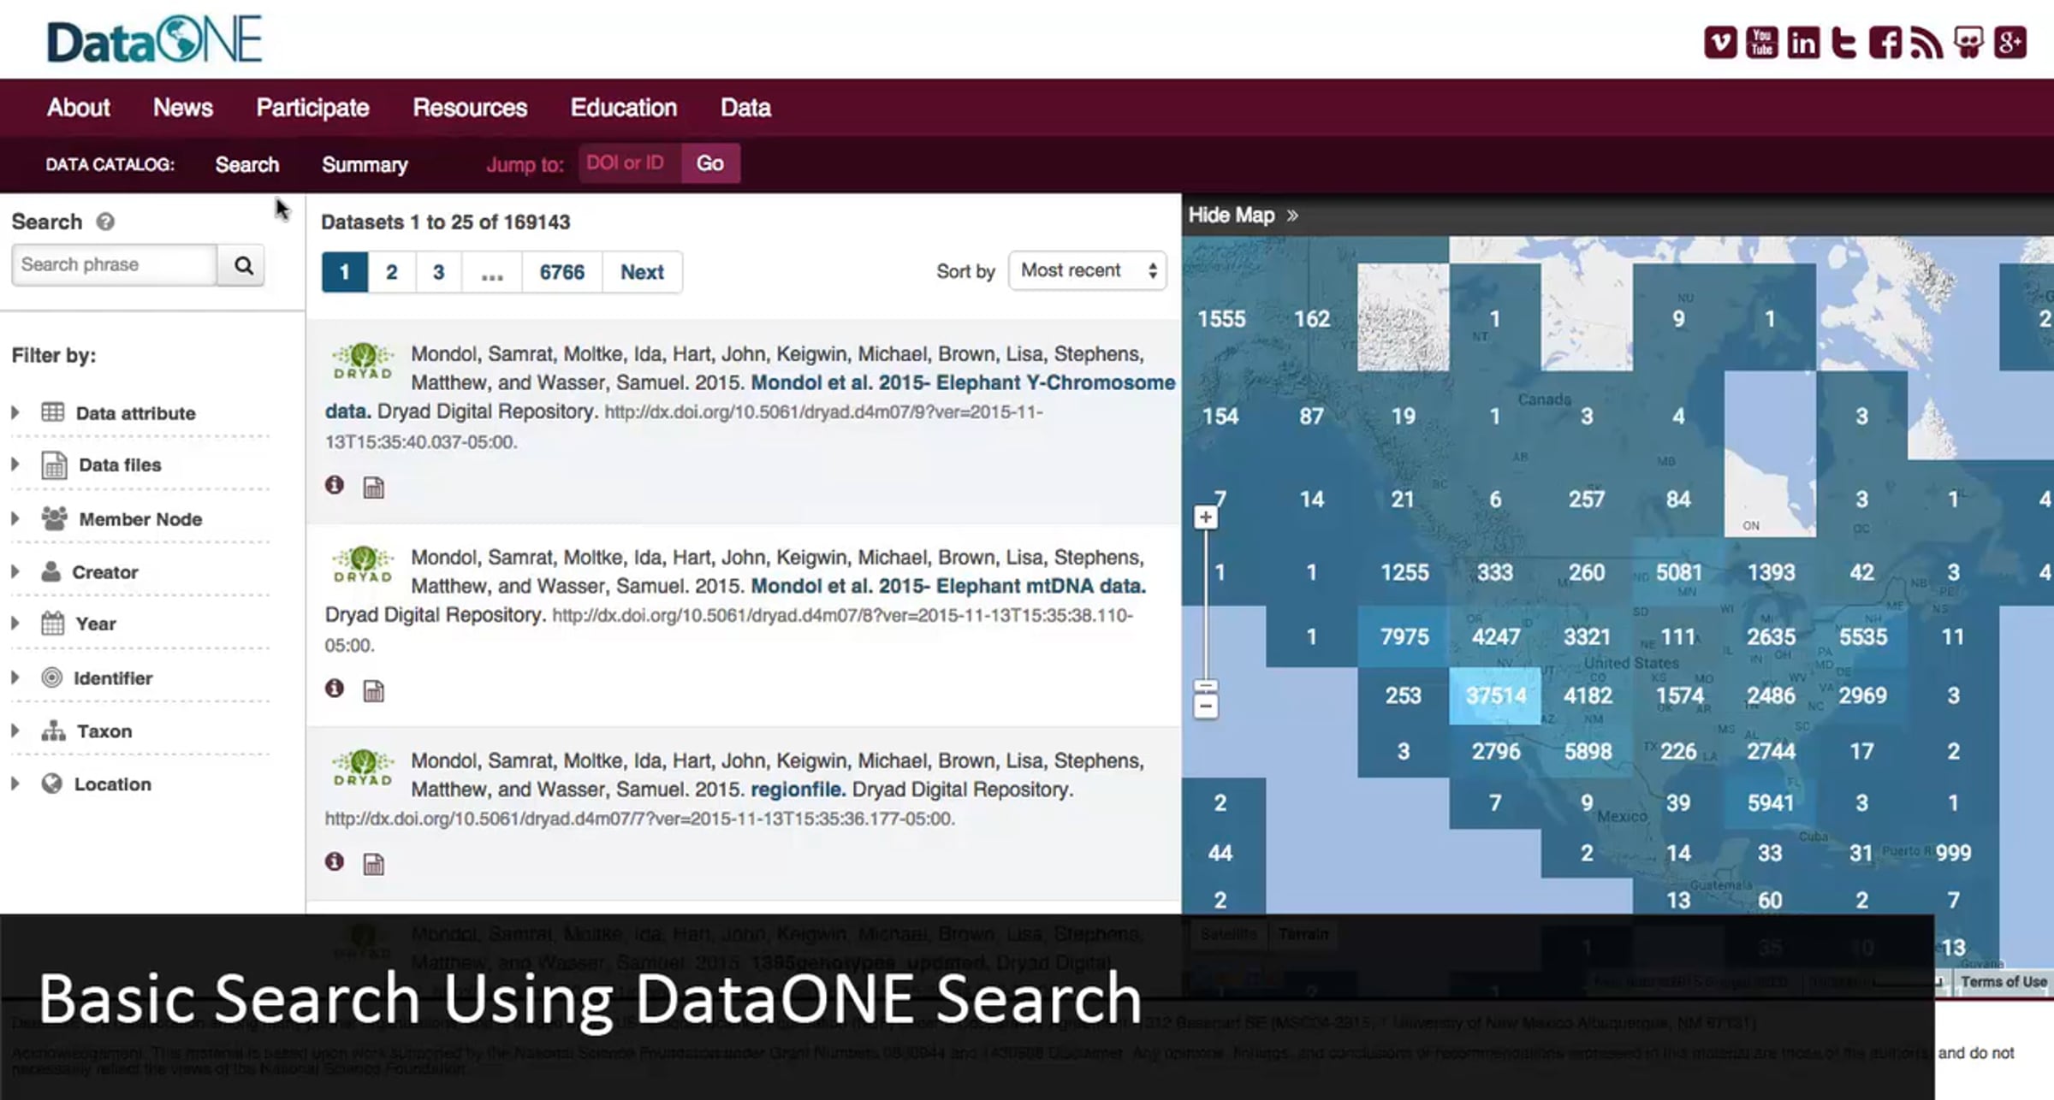Open the RSS feed icon

(x=1926, y=42)
